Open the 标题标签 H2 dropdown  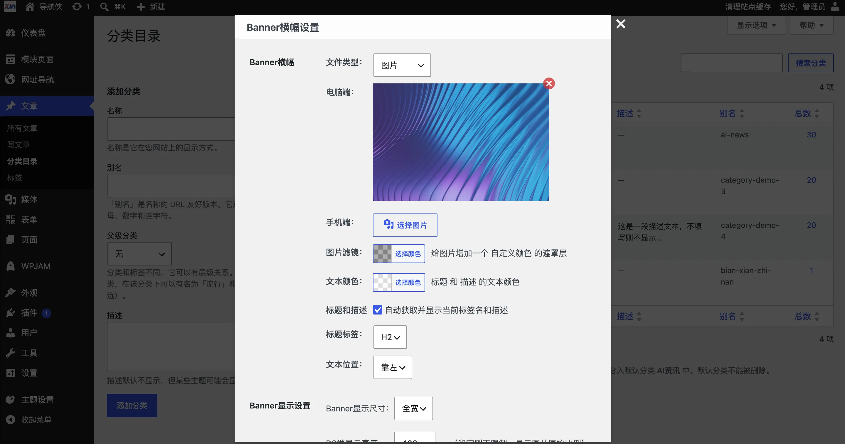tap(390, 337)
